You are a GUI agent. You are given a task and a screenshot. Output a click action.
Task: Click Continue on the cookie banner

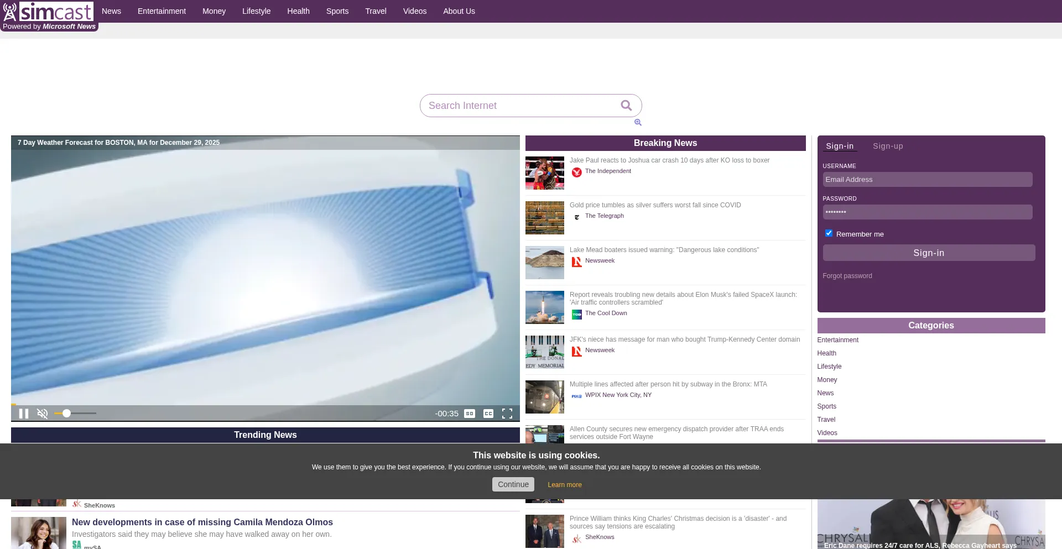[x=513, y=484]
